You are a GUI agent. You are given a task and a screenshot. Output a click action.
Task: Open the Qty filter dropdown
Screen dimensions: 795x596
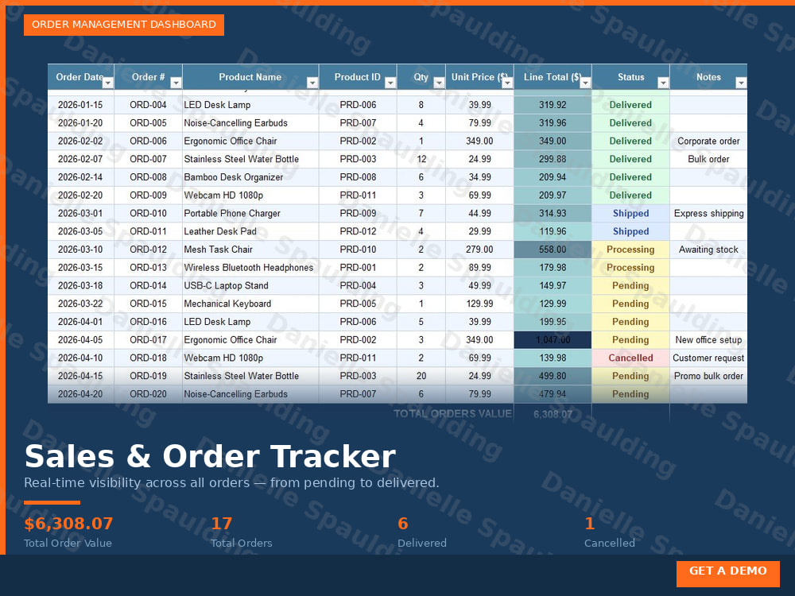[x=439, y=83]
